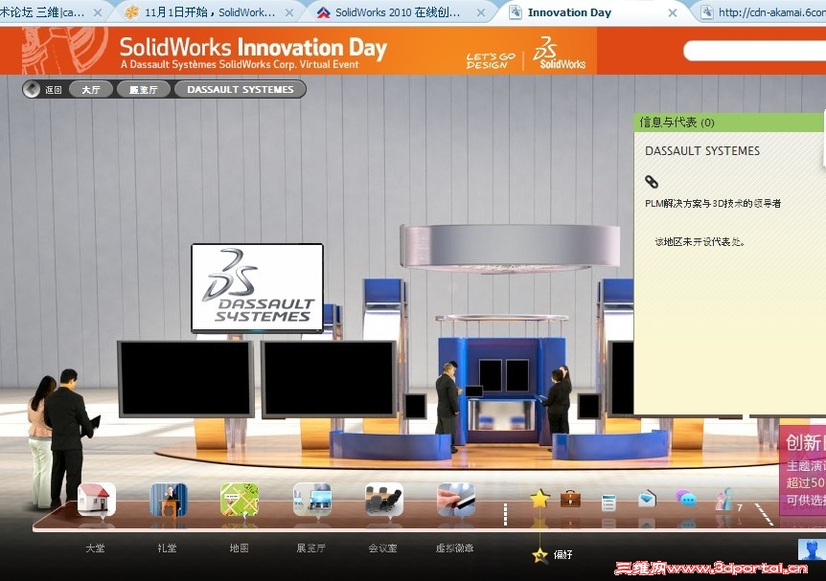The width and height of the screenshot is (826, 581).
Task: Open the briefcase icon in dock
Action: coord(570,499)
